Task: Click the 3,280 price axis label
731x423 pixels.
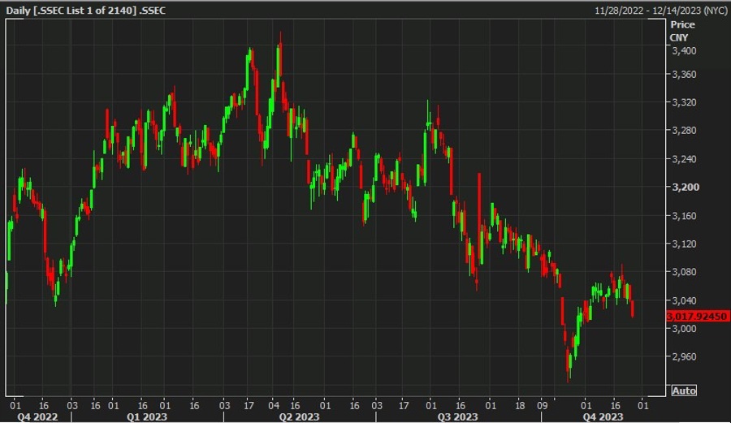Action: [684, 130]
